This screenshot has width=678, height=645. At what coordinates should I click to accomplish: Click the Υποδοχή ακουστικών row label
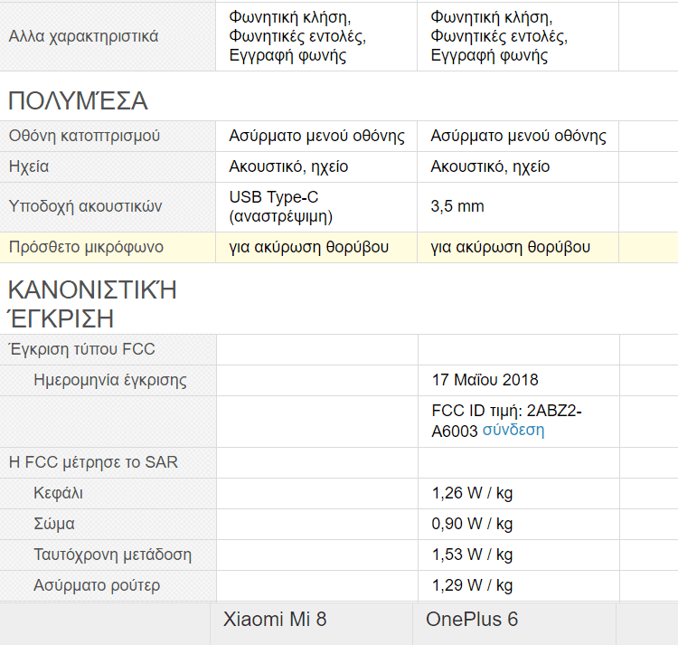[85, 206]
